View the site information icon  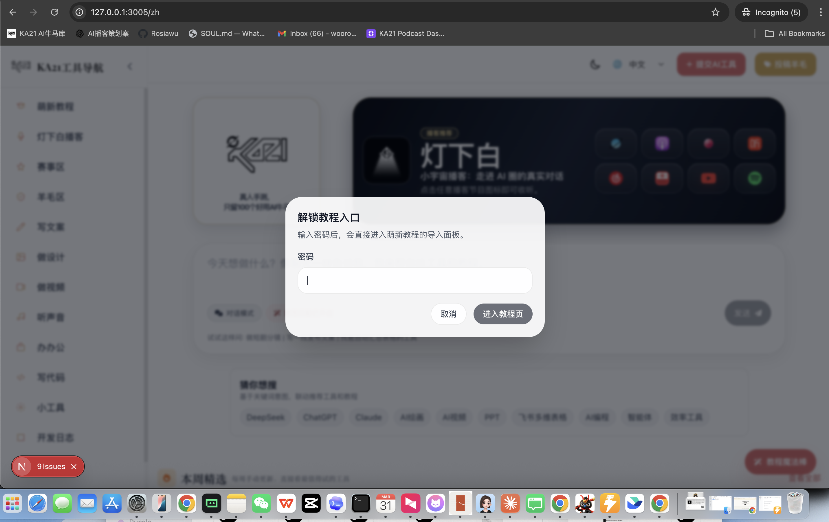point(80,12)
